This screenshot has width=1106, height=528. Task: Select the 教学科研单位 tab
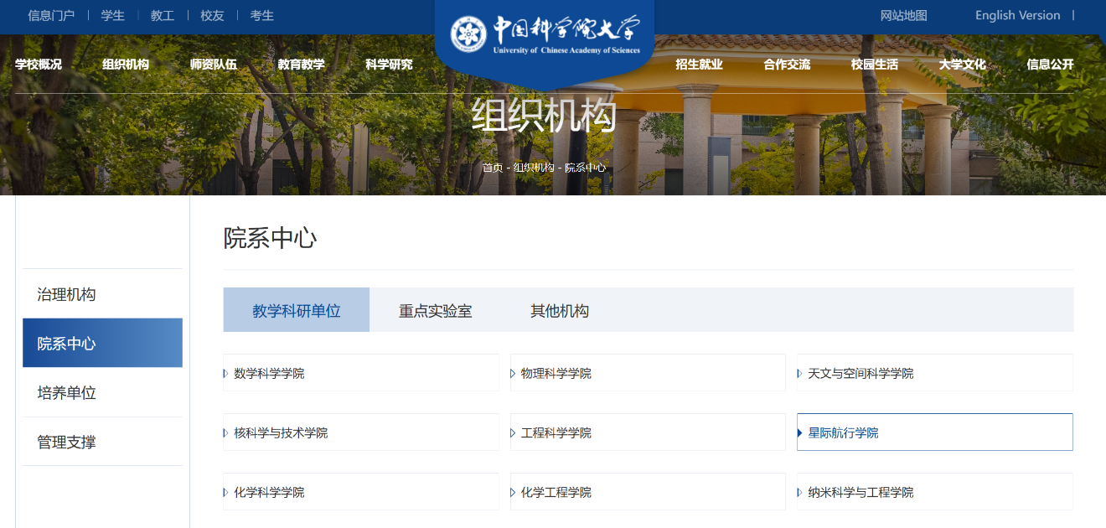pyautogui.click(x=296, y=309)
